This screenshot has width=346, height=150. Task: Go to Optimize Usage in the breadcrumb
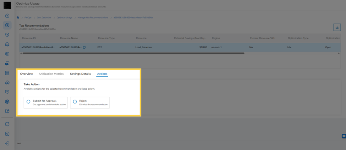(x=65, y=17)
